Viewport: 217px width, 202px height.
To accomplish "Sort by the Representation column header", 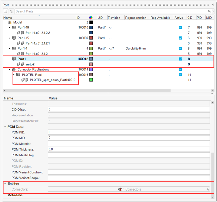I will pyautogui.click(x=136, y=18).
